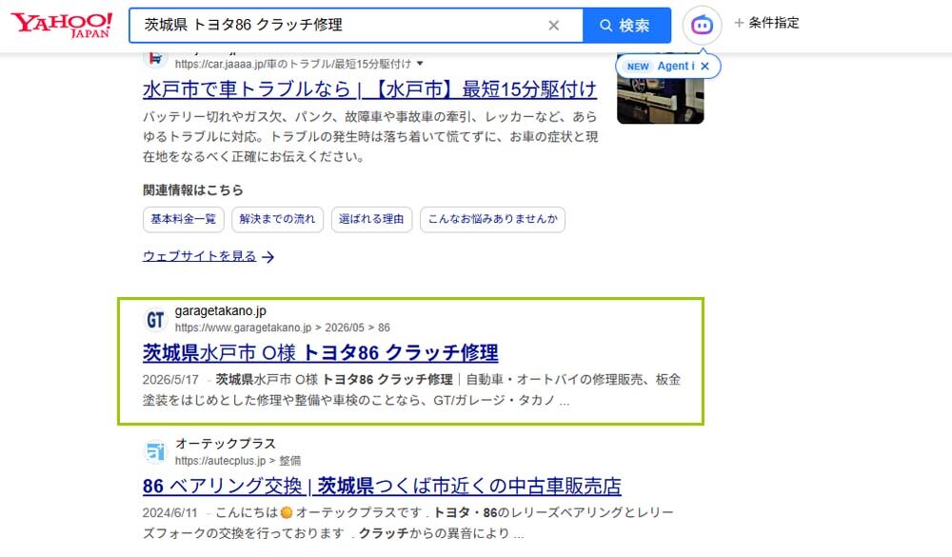
Task: Click the car.jaaaa.jp favicon icon
Action: 155,60
